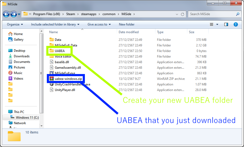The height and width of the screenshot is (147, 244).
Task: Open Documents in the sidebar
Action: pyautogui.click(x=19, y=62)
